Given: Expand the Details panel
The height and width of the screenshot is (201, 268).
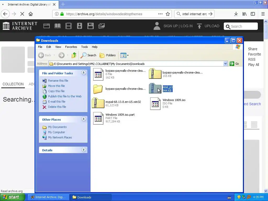Looking at the screenshot, I should (83, 150).
